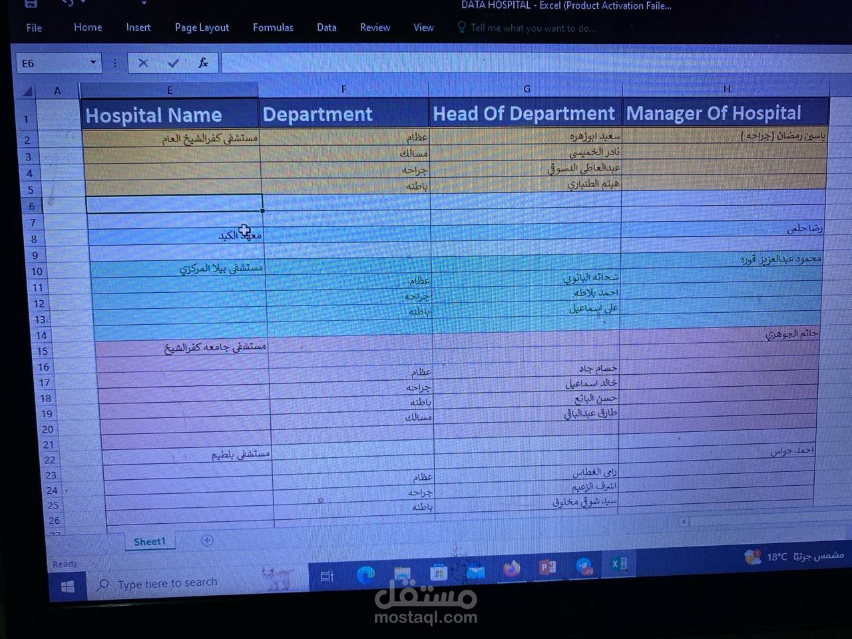Open PowerPoint from the taskbar
Screen dimensions: 852x639
pyautogui.click(x=547, y=566)
